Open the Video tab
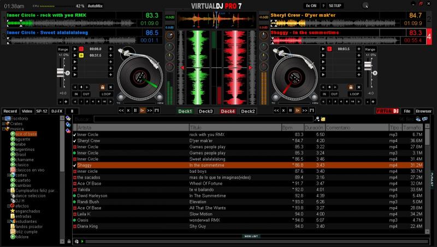The width and height of the screenshot is (437, 247). (x=27, y=111)
